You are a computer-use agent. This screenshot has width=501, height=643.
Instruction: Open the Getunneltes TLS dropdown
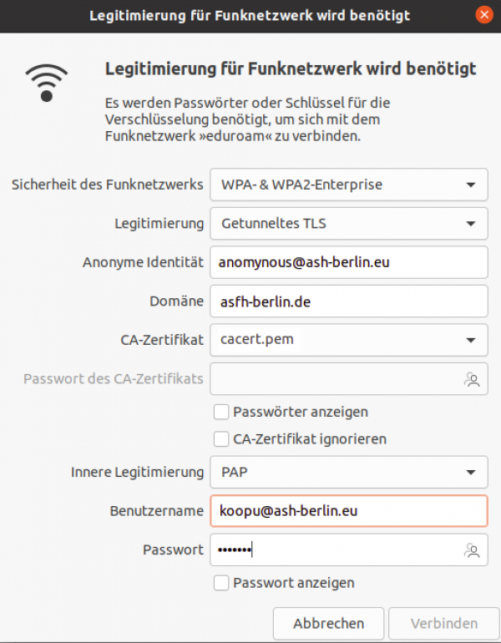349,224
